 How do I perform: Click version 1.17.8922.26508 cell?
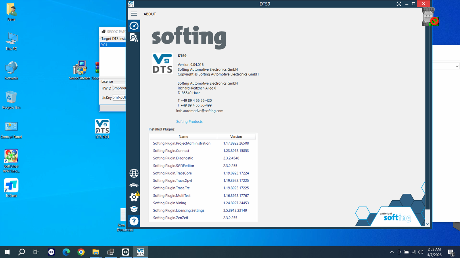[236, 143]
